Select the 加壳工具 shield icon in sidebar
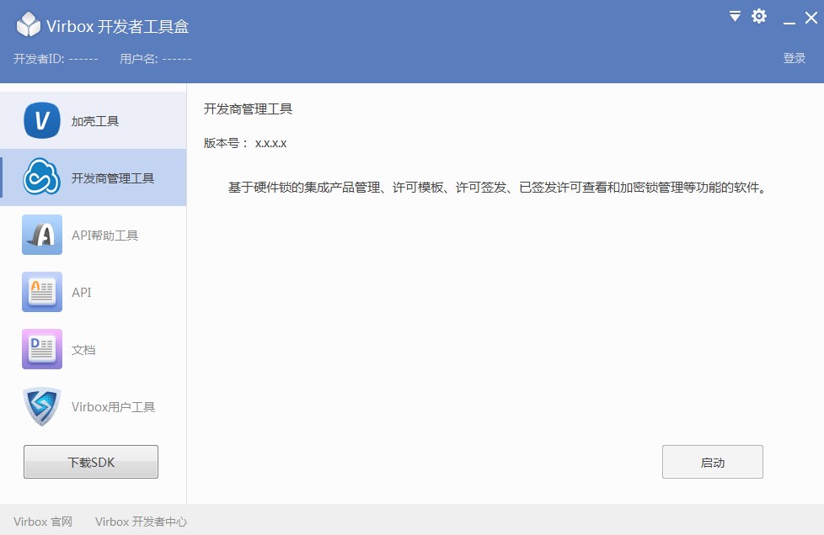Viewport: 824px width, 535px height. coord(41,119)
